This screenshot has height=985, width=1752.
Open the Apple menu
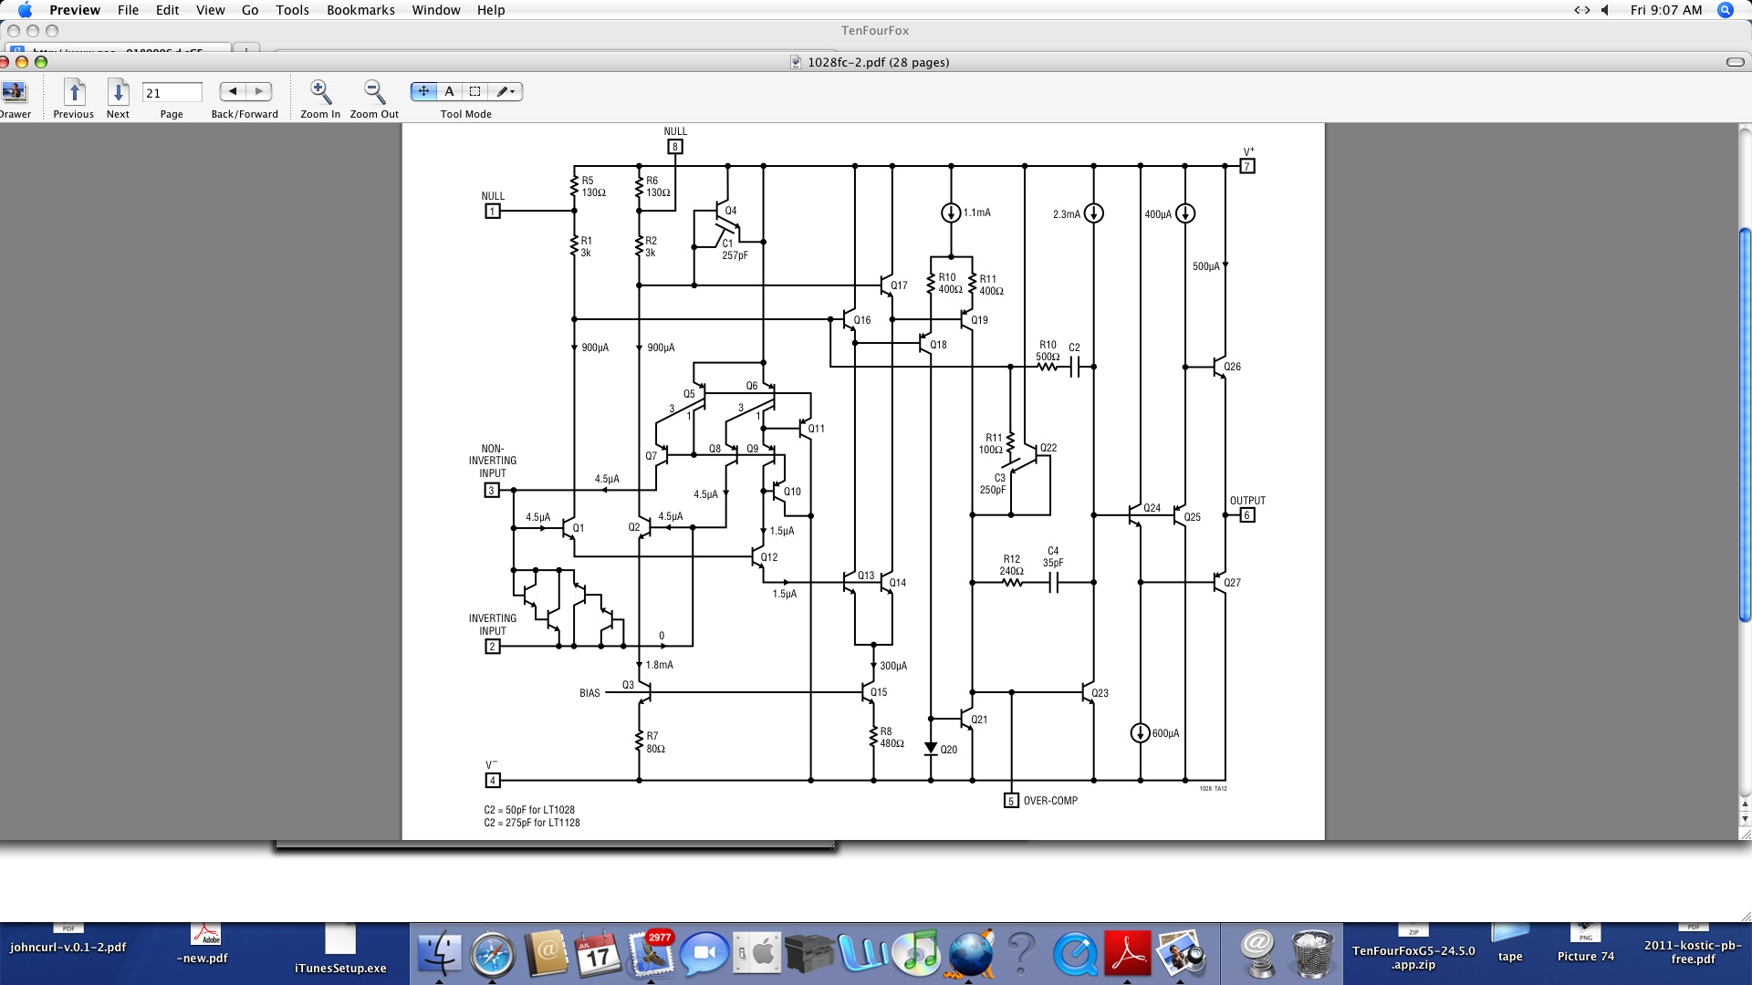click(25, 10)
